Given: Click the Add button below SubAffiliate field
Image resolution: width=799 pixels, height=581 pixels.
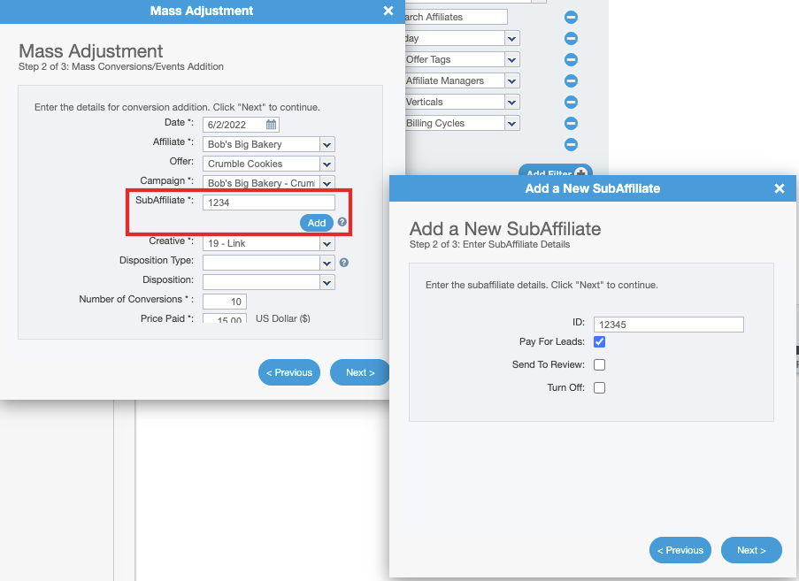Looking at the screenshot, I should (x=316, y=223).
